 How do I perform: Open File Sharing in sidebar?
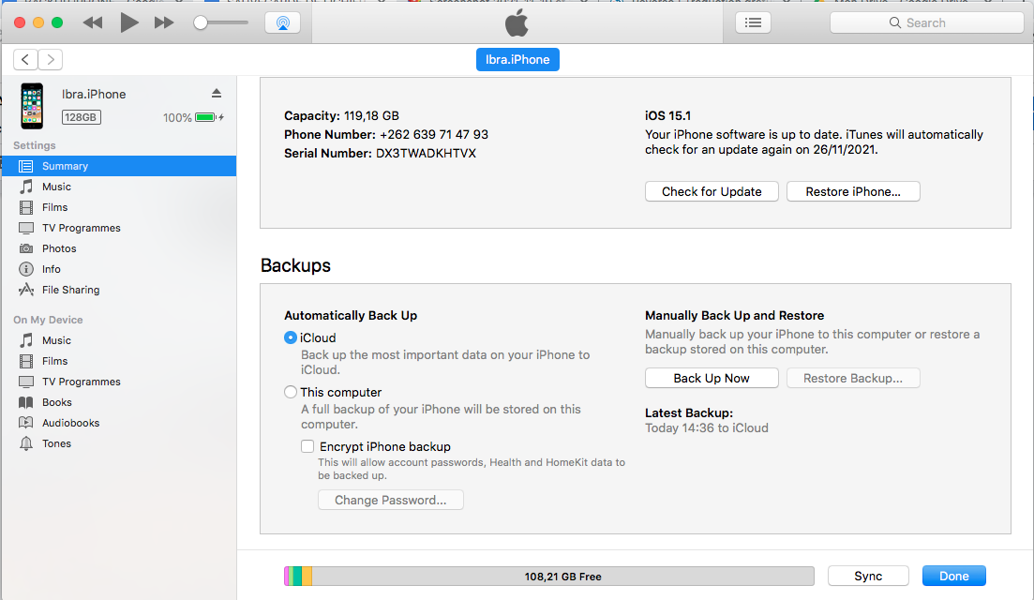(x=70, y=290)
